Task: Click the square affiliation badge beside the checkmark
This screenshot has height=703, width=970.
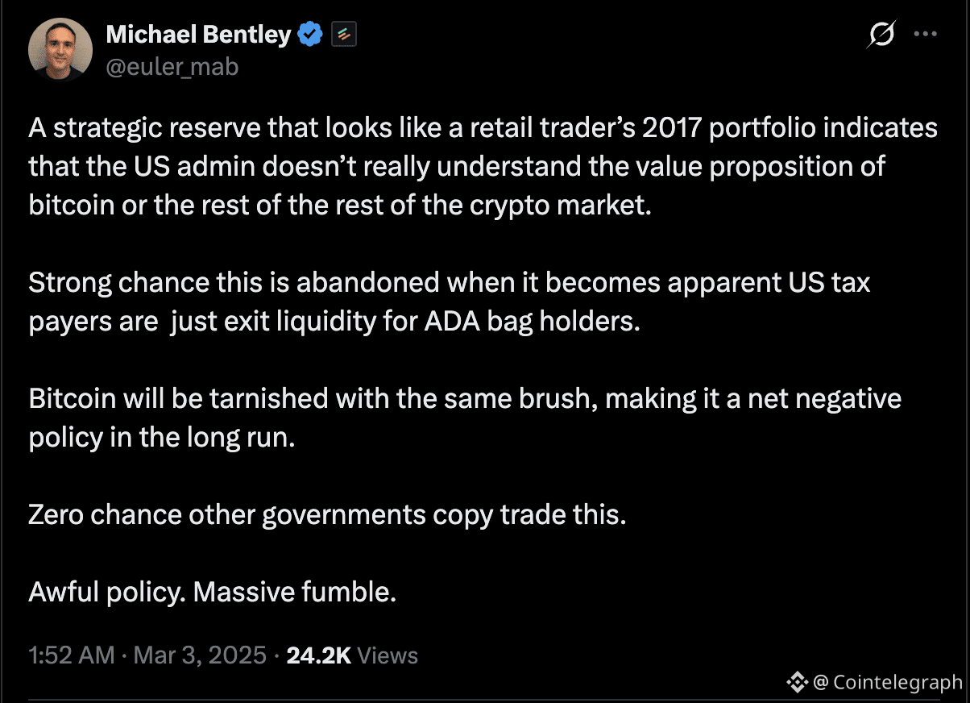Action: (x=344, y=34)
